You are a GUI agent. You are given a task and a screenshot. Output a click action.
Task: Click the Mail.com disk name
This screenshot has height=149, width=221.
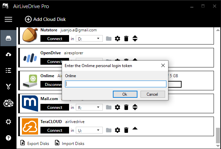pyautogui.click(x=49, y=99)
